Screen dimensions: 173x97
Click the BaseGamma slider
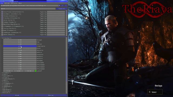click(20, 61)
